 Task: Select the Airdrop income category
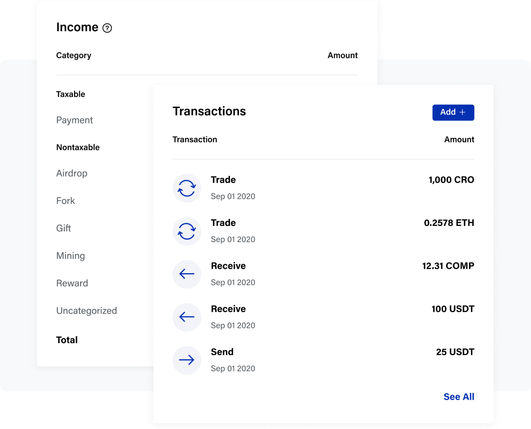[x=72, y=173]
